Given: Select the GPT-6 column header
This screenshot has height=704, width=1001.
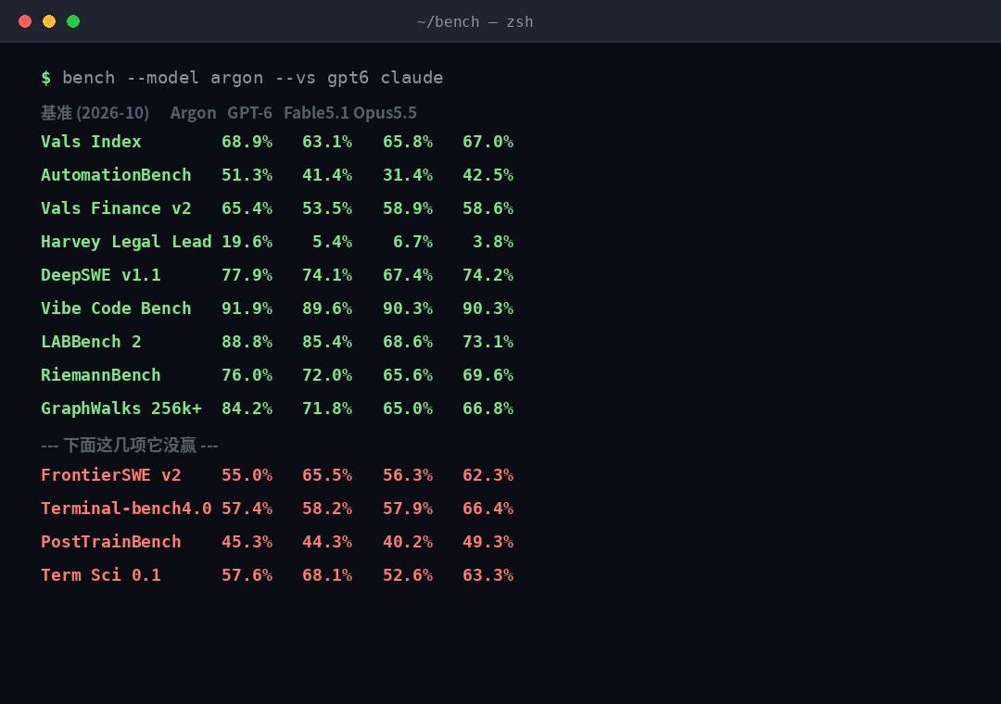Looking at the screenshot, I should 249,113.
